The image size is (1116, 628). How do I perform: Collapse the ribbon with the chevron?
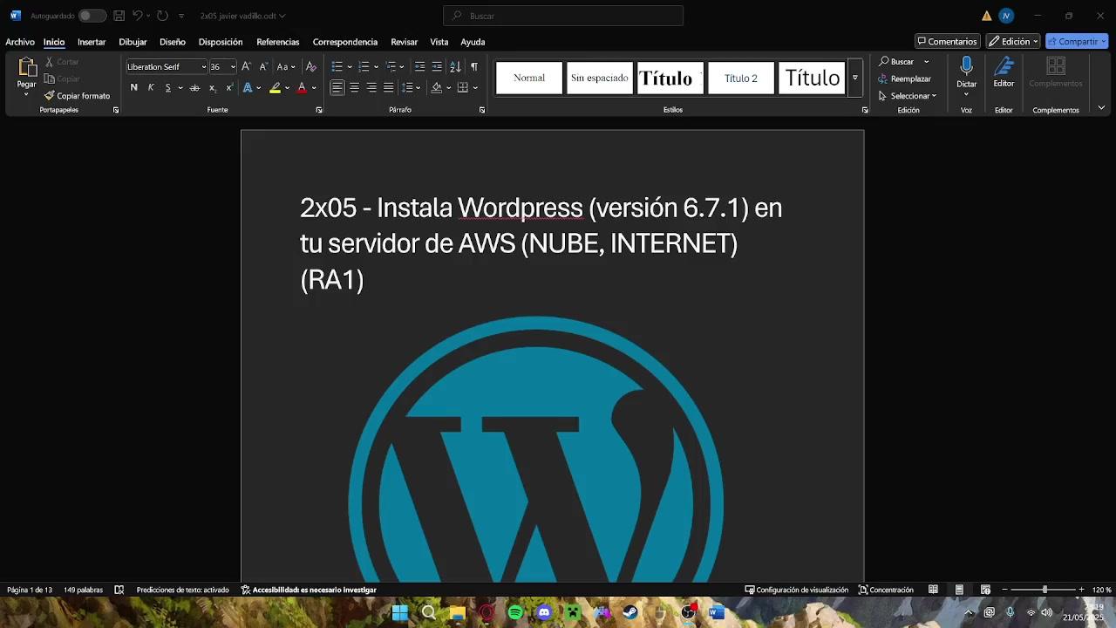point(1101,108)
